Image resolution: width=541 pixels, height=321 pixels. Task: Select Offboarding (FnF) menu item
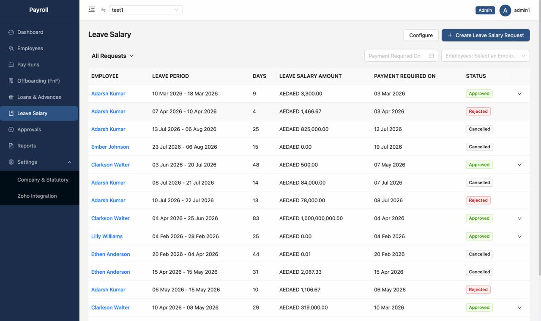39,81
